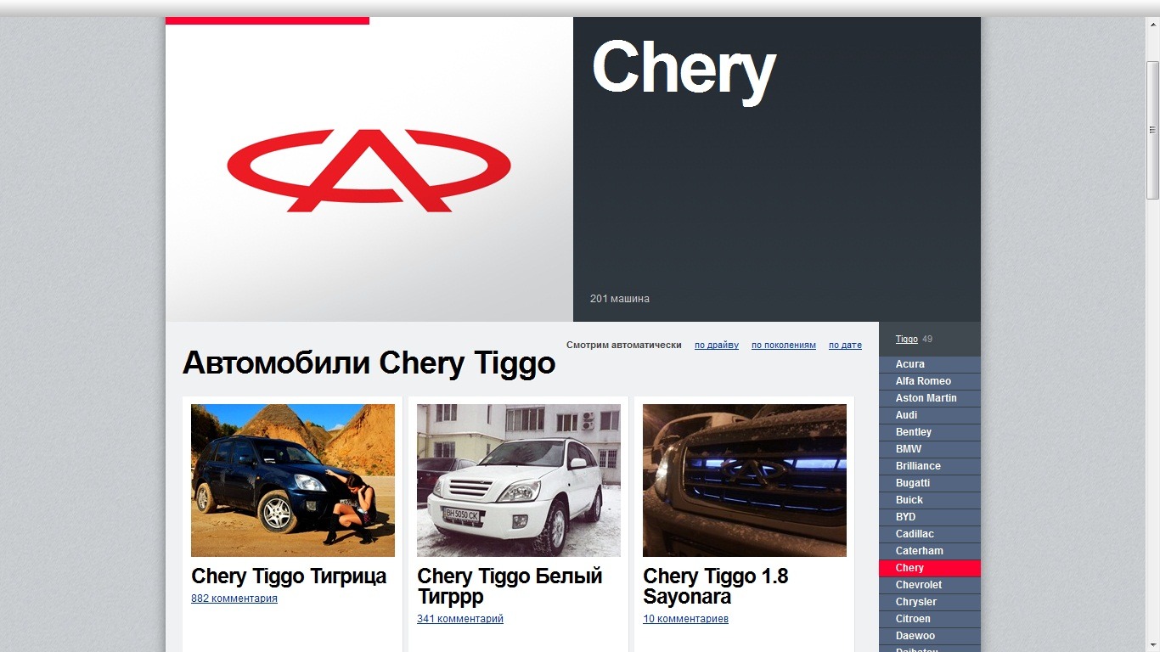Screen dimensions: 1160x652
Task: Select Acura in the brand list
Action: 930,364
